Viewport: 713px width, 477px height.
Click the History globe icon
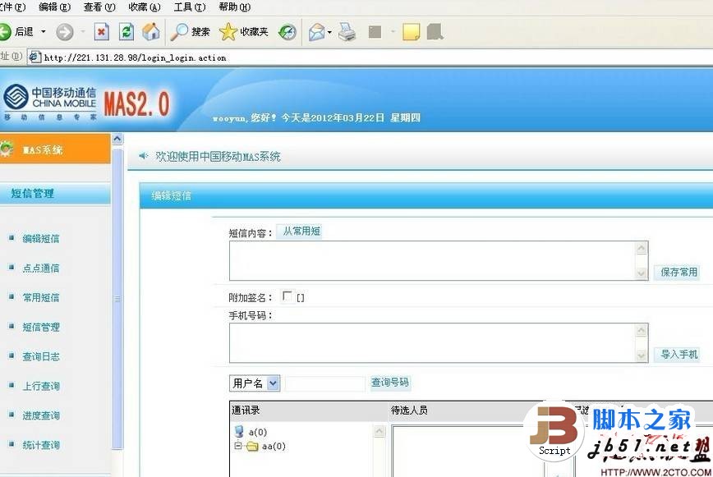[x=287, y=31]
